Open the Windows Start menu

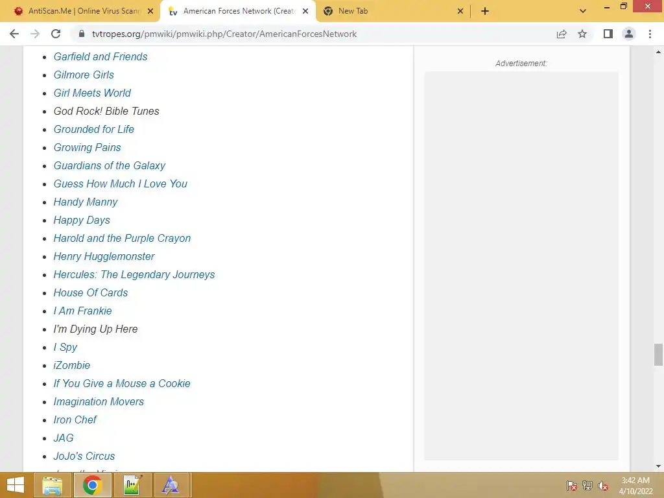16,485
